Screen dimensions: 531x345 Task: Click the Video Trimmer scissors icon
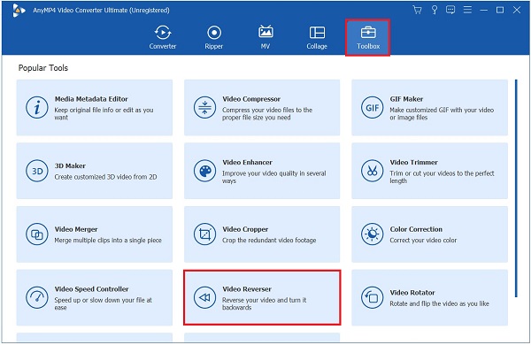pos(373,171)
